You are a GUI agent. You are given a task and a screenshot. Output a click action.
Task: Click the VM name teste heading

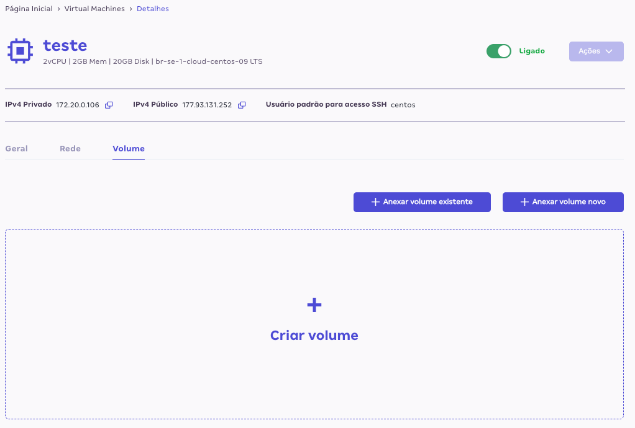[65, 45]
